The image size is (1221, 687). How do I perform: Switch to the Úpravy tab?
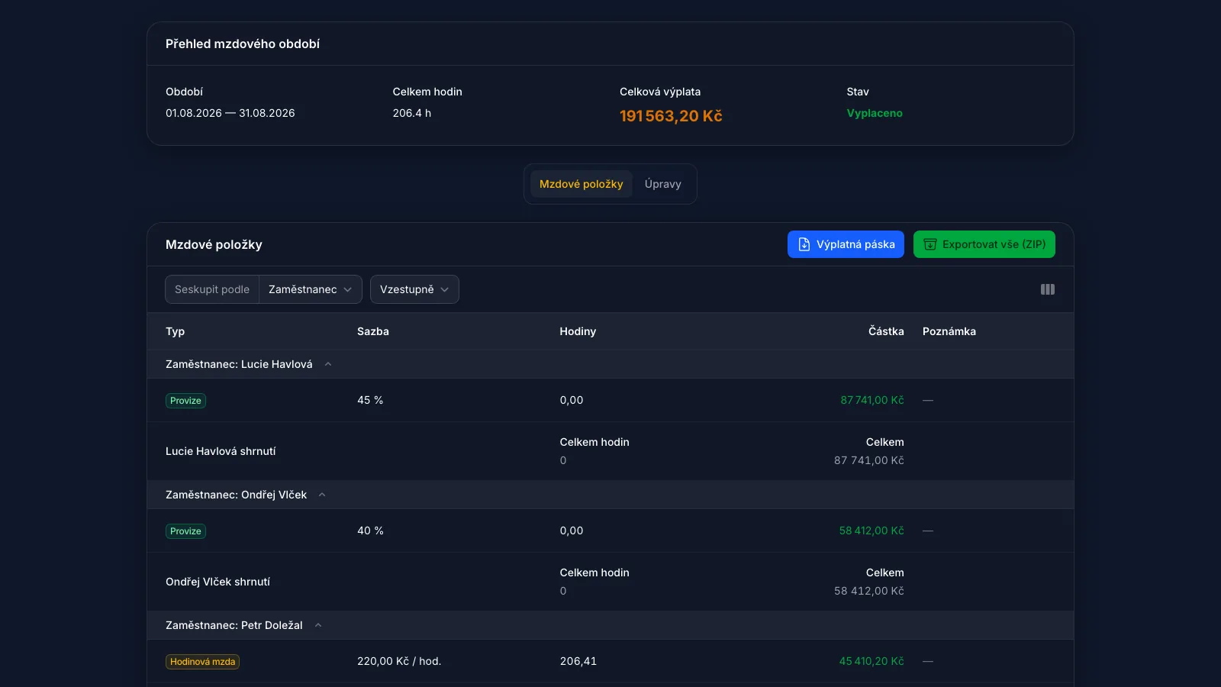tap(662, 184)
